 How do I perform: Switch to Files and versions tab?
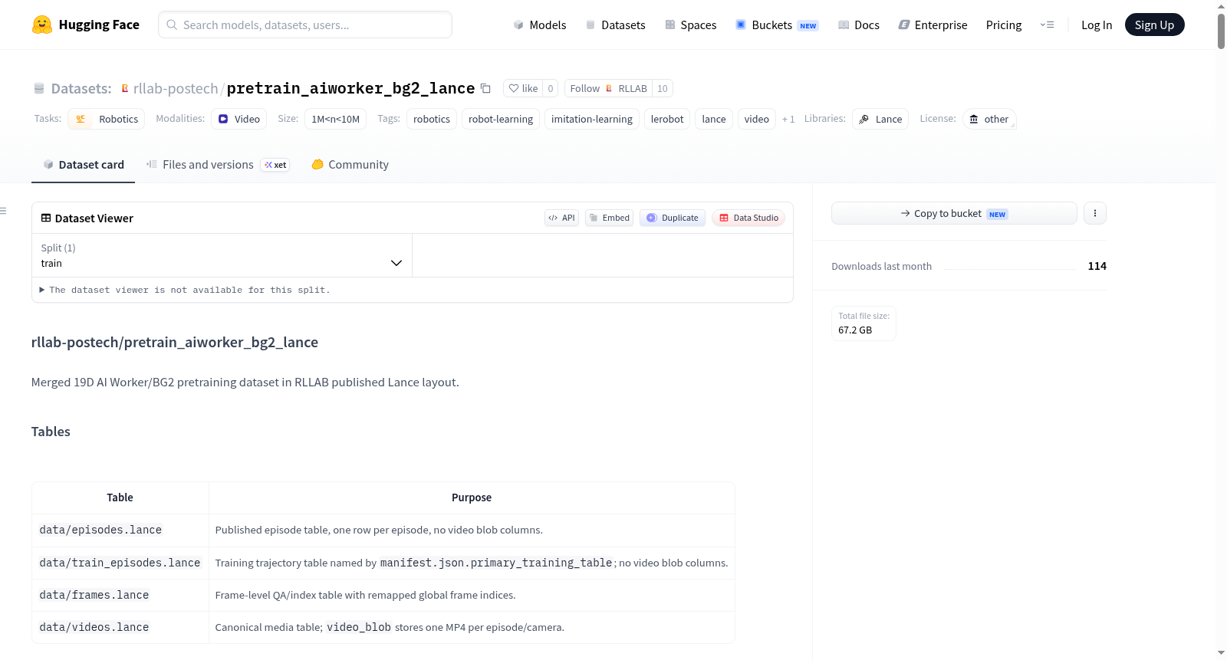tap(218, 164)
